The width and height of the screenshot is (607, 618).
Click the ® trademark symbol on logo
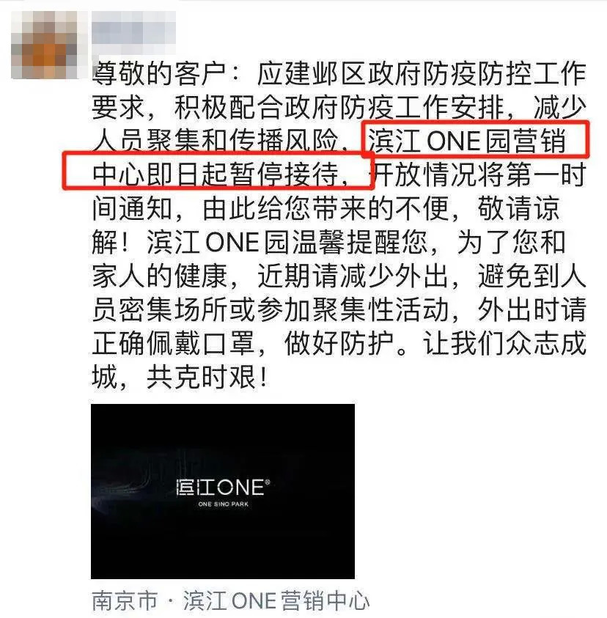[268, 482]
